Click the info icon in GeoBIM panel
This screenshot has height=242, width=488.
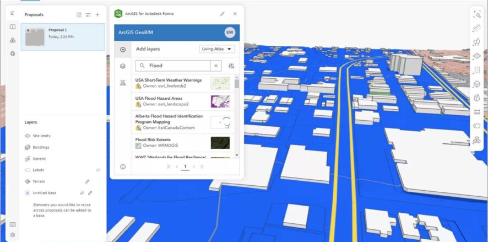[x=123, y=166]
